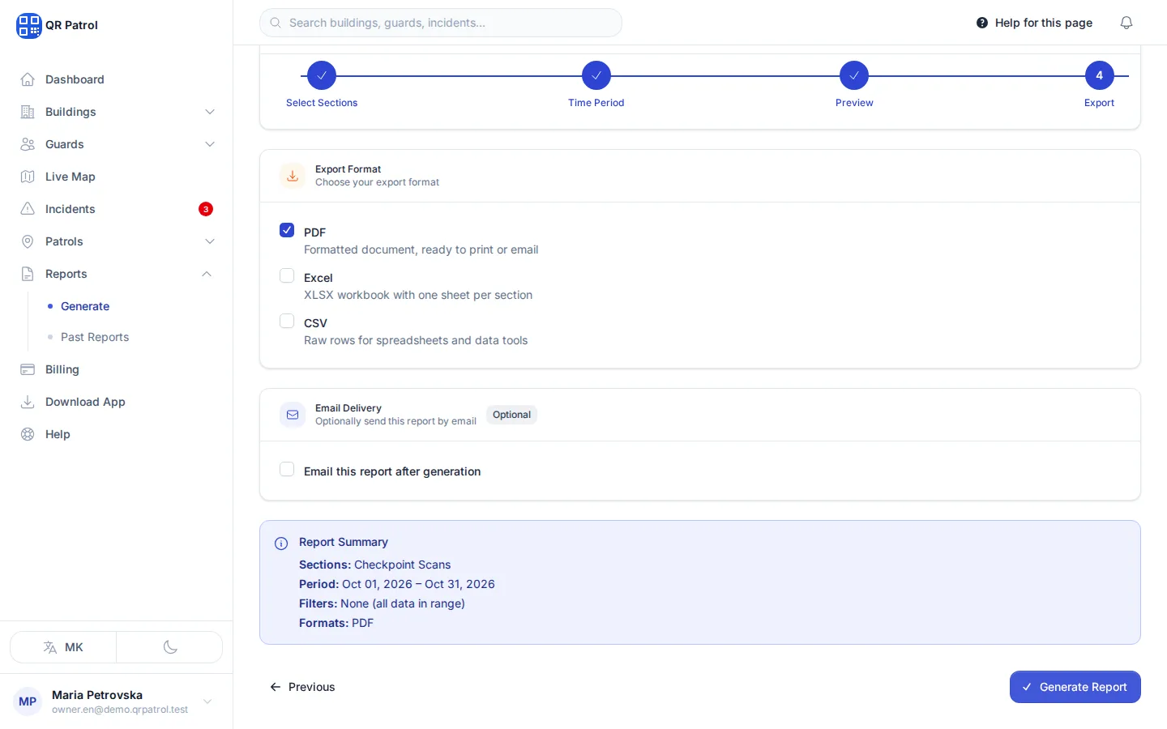Open Live Map menu item
The height and width of the screenshot is (729, 1167).
tap(116, 177)
